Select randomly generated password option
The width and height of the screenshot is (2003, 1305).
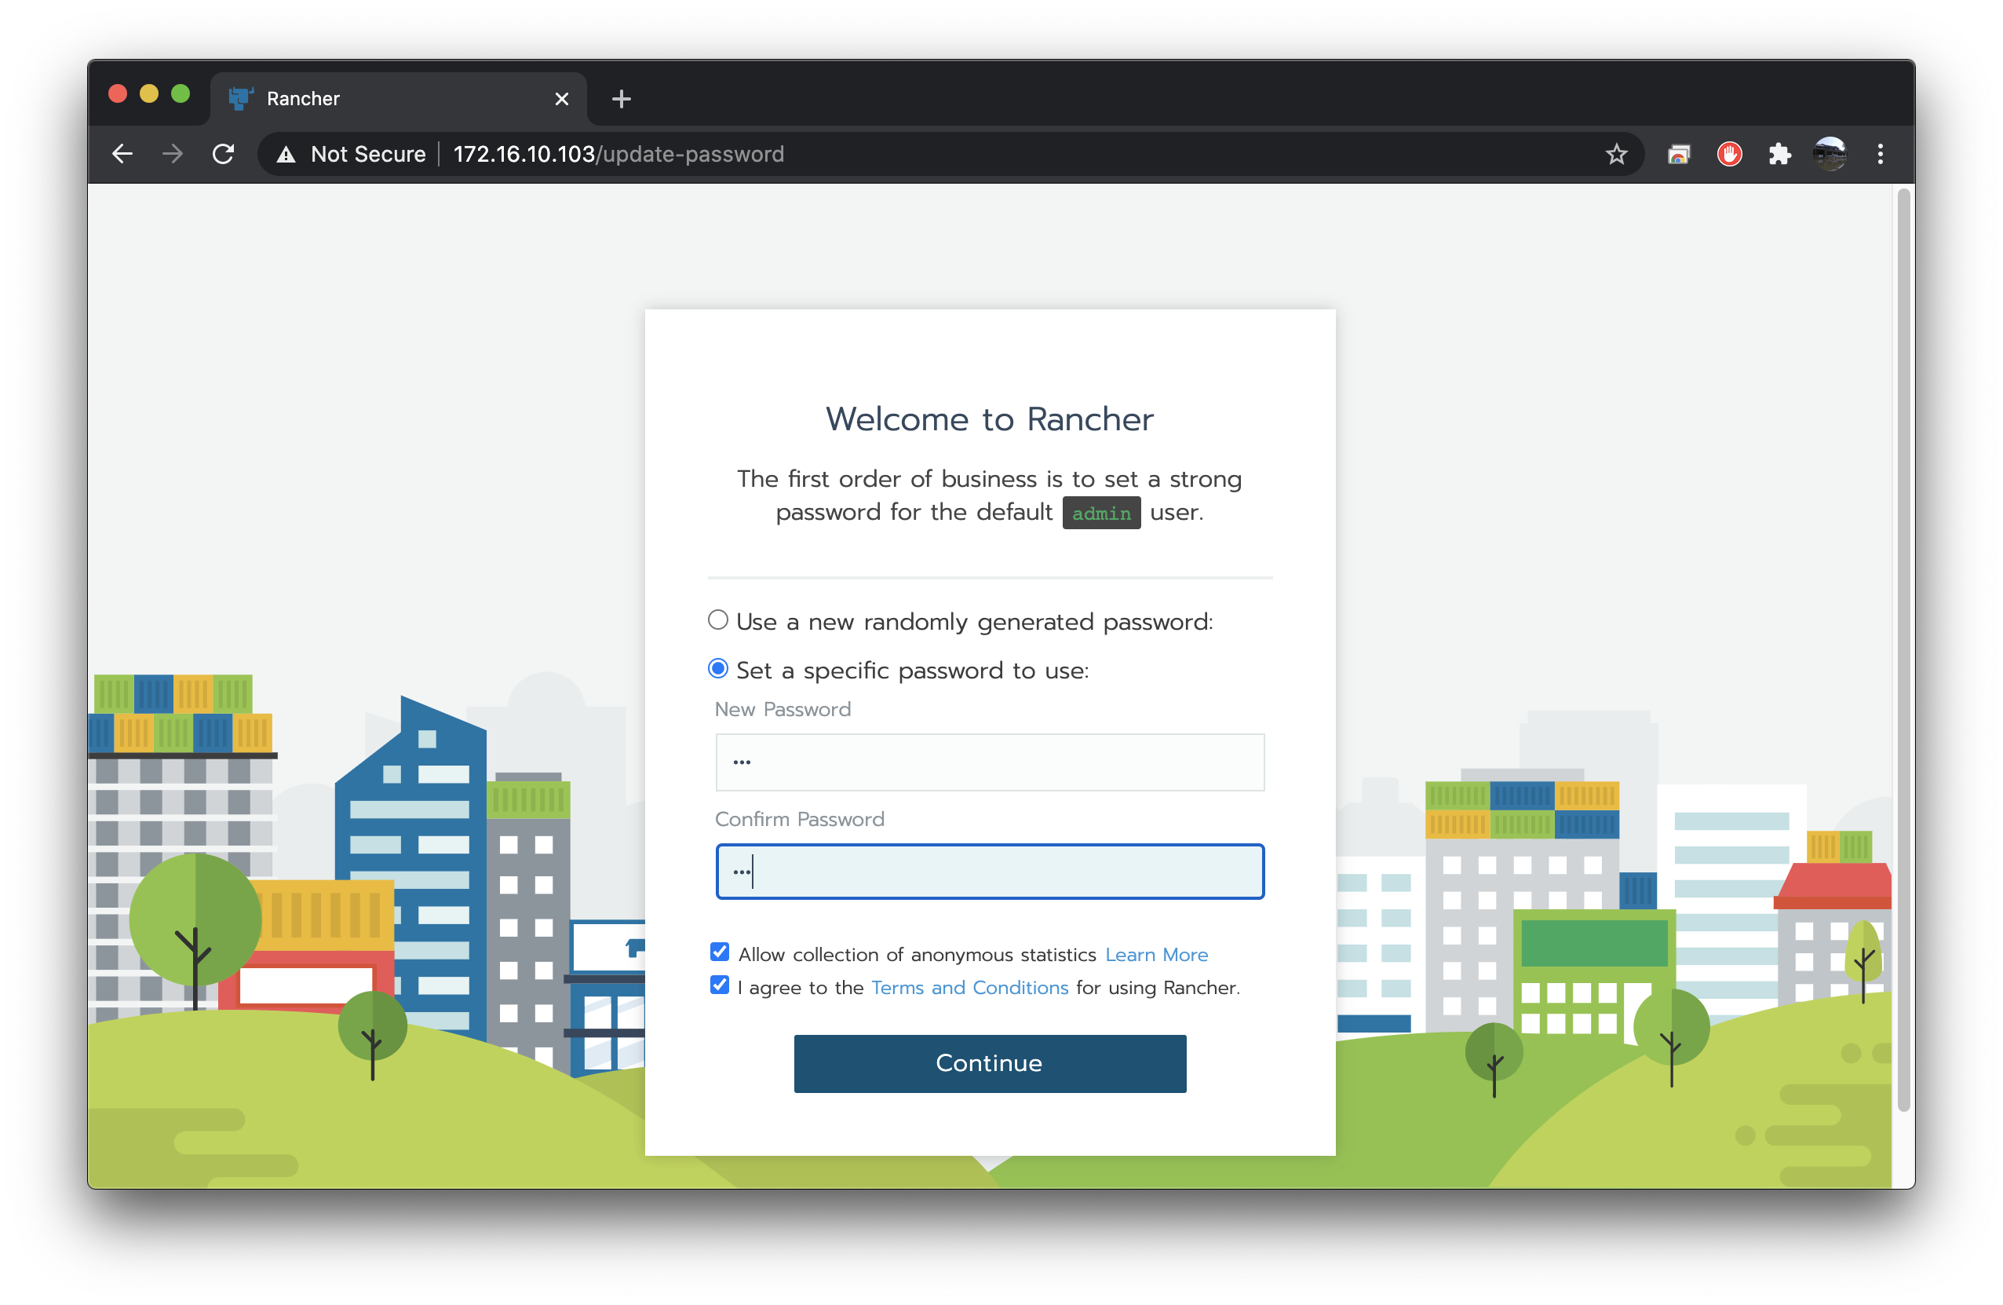click(x=718, y=620)
